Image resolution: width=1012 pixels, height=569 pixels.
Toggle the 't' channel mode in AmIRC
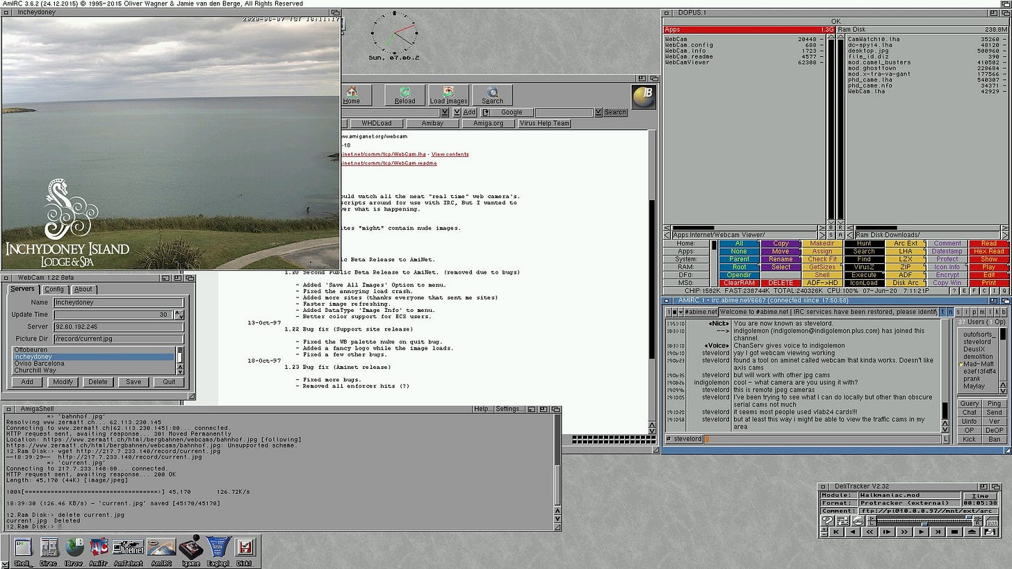(942, 312)
